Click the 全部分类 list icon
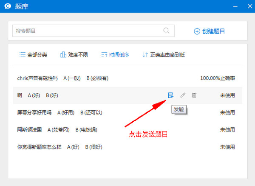 pos(22,55)
